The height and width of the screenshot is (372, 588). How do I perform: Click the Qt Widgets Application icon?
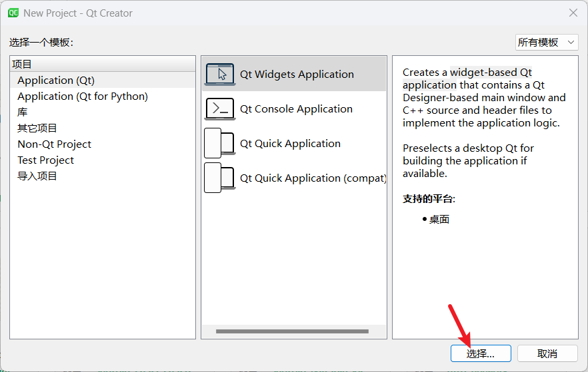click(x=220, y=74)
